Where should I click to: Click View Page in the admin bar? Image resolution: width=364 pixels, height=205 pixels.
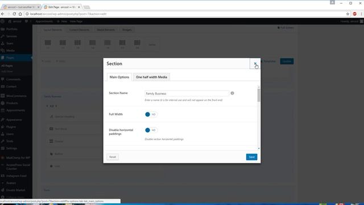point(76,22)
